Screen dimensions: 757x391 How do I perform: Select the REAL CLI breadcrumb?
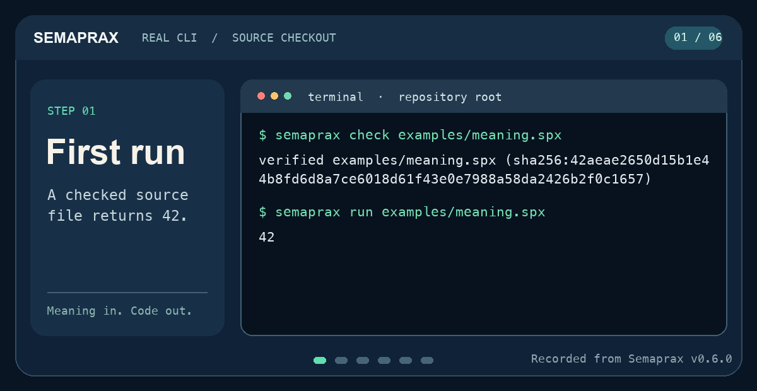[x=169, y=38]
